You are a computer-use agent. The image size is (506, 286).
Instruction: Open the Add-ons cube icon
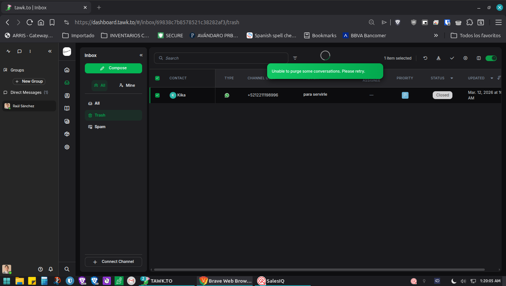67,134
